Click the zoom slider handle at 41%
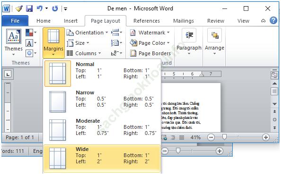 pos(224,137)
